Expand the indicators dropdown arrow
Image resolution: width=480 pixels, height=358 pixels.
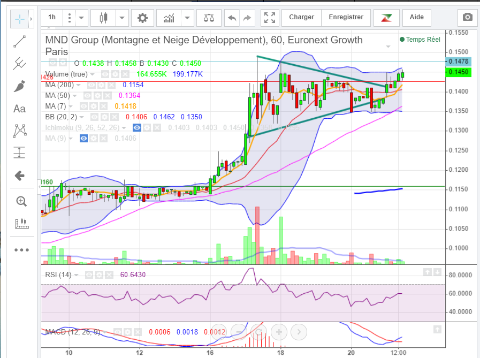pyautogui.click(x=187, y=18)
